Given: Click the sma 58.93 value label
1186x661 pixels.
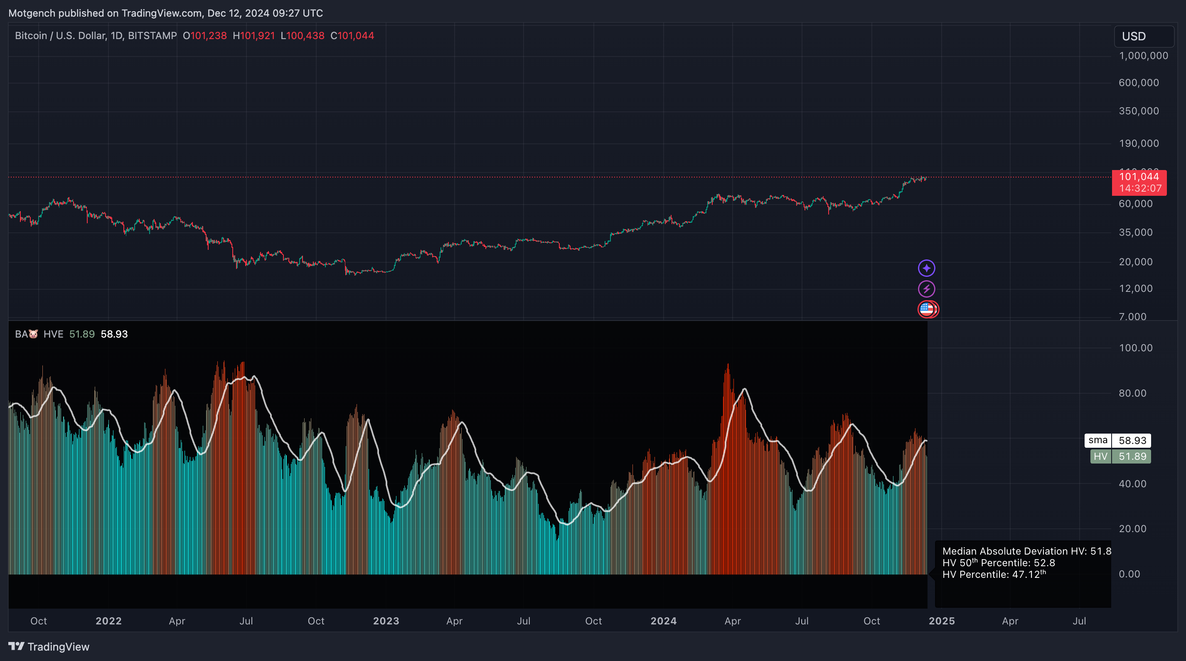Looking at the screenshot, I should 1118,440.
